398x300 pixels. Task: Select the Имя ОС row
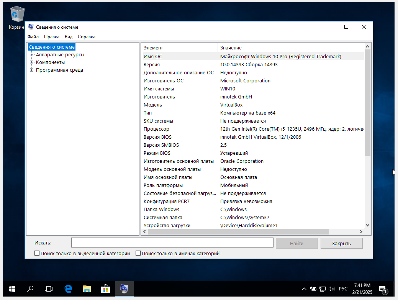click(x=253, y=57)
